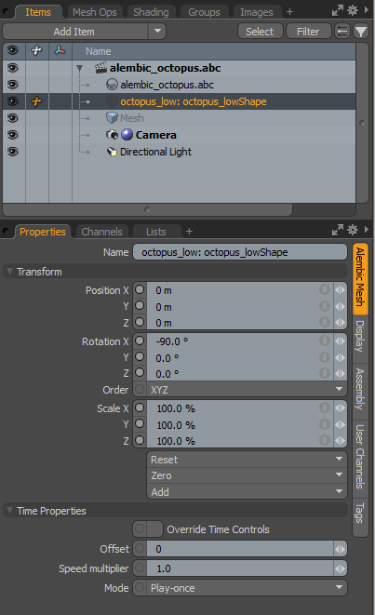
Task: Open the Items panel gear settings
Action: click(353, 10)
